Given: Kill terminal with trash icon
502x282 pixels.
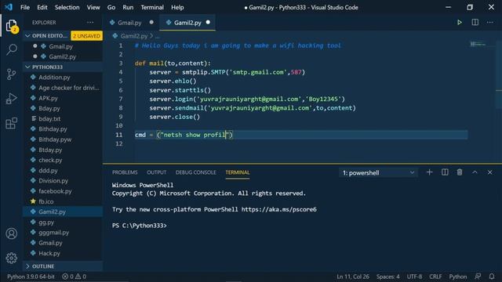Looking at the screenshot, I should 460,172.
